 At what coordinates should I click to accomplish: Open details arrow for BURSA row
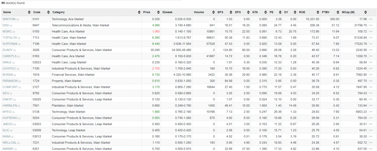(370, 75)
